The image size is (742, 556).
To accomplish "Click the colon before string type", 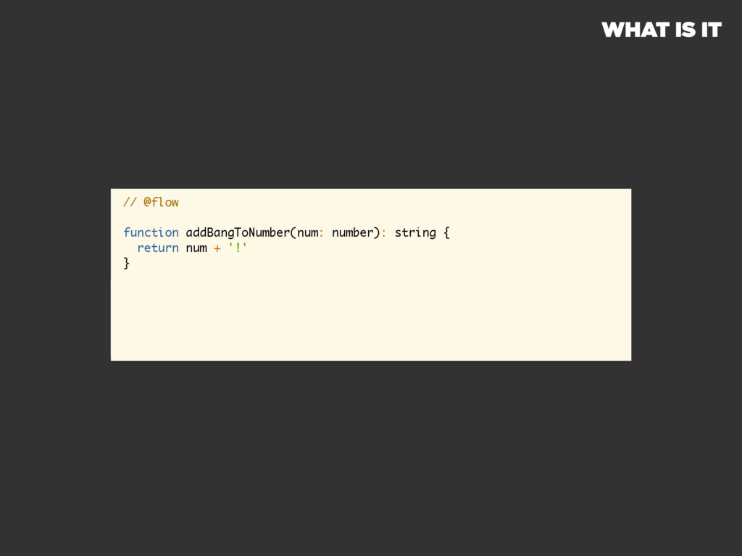I will (384, 233).
